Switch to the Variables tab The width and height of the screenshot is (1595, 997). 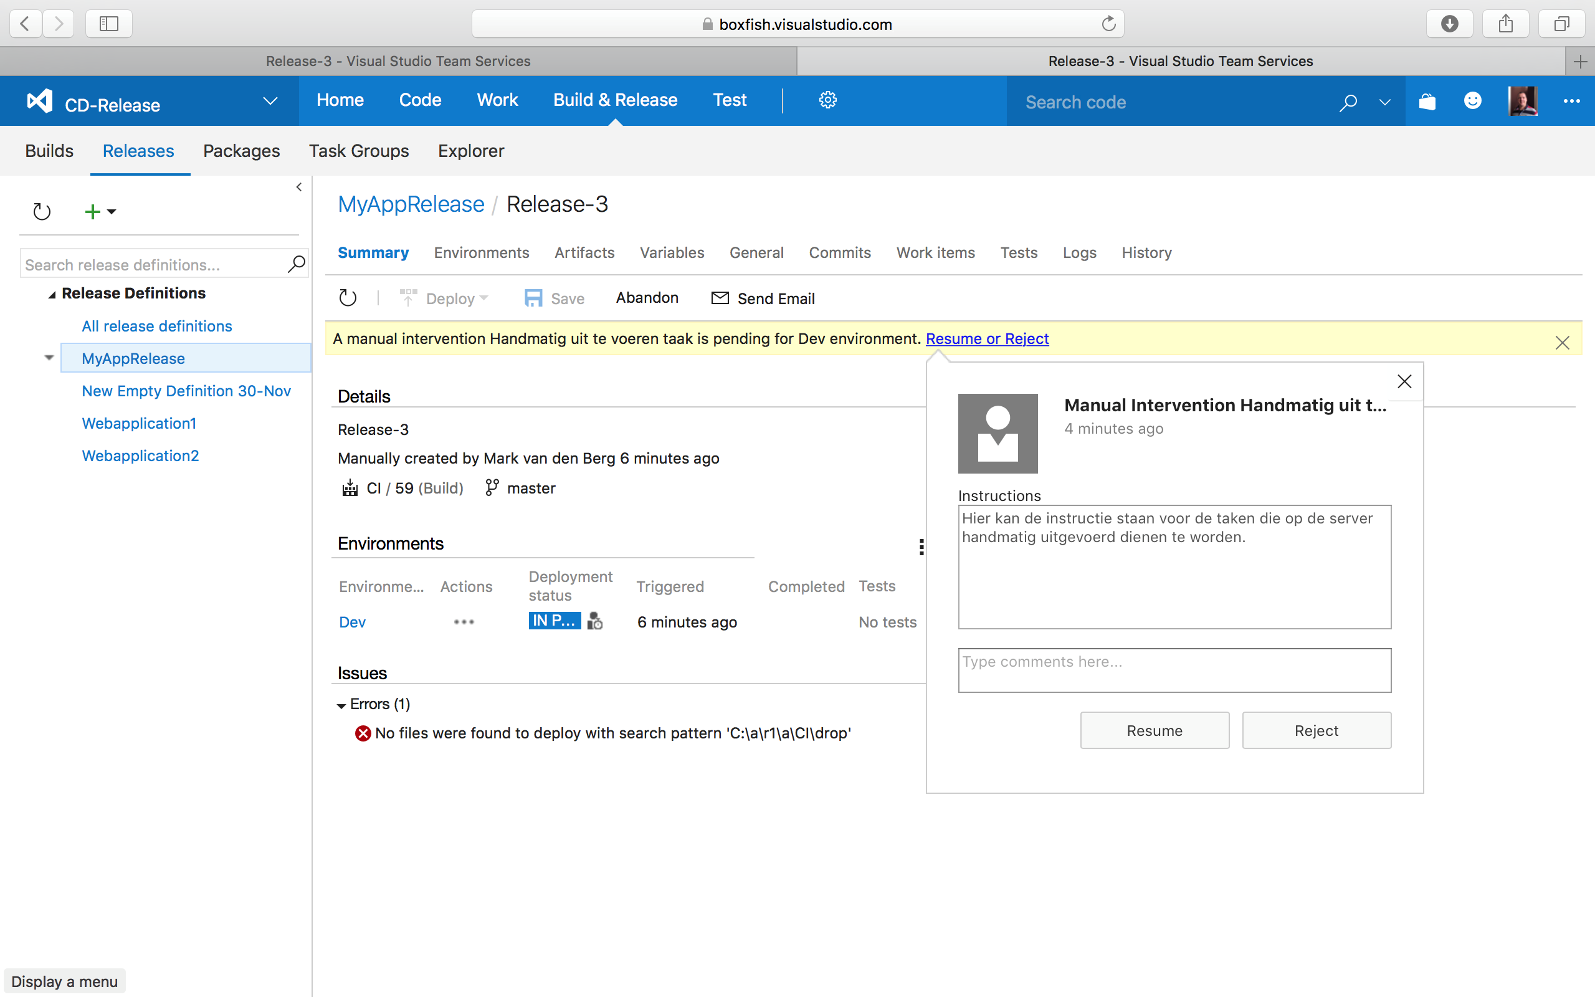(x=671, y=252)
